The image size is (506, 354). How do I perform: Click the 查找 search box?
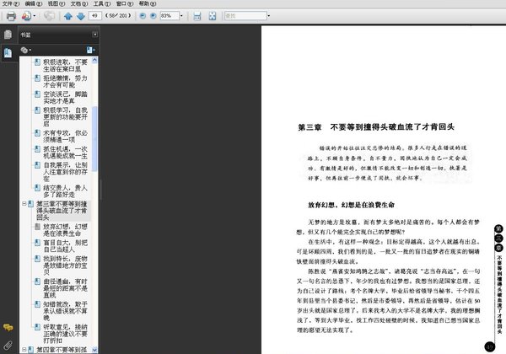click(245, 15)
